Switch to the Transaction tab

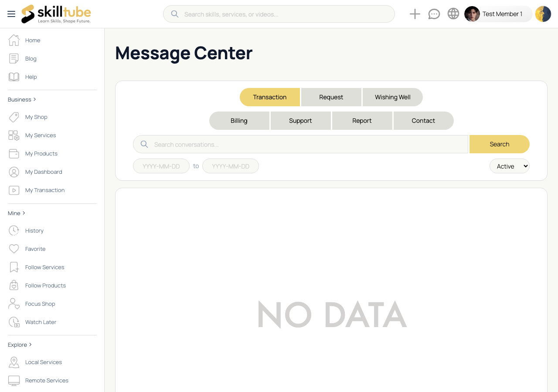pos(270,97)
